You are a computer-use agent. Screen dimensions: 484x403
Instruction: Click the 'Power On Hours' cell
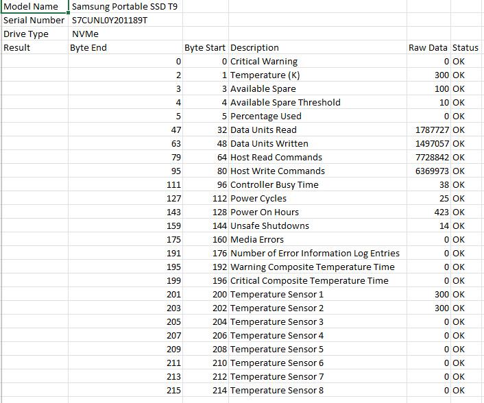click(x=317, y=212)
